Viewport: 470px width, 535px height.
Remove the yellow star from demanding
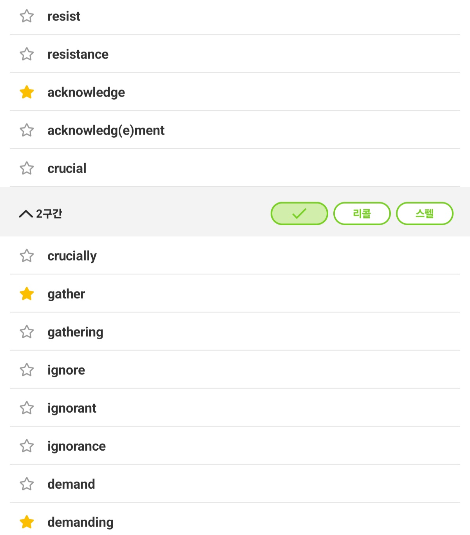coord(27,522)
